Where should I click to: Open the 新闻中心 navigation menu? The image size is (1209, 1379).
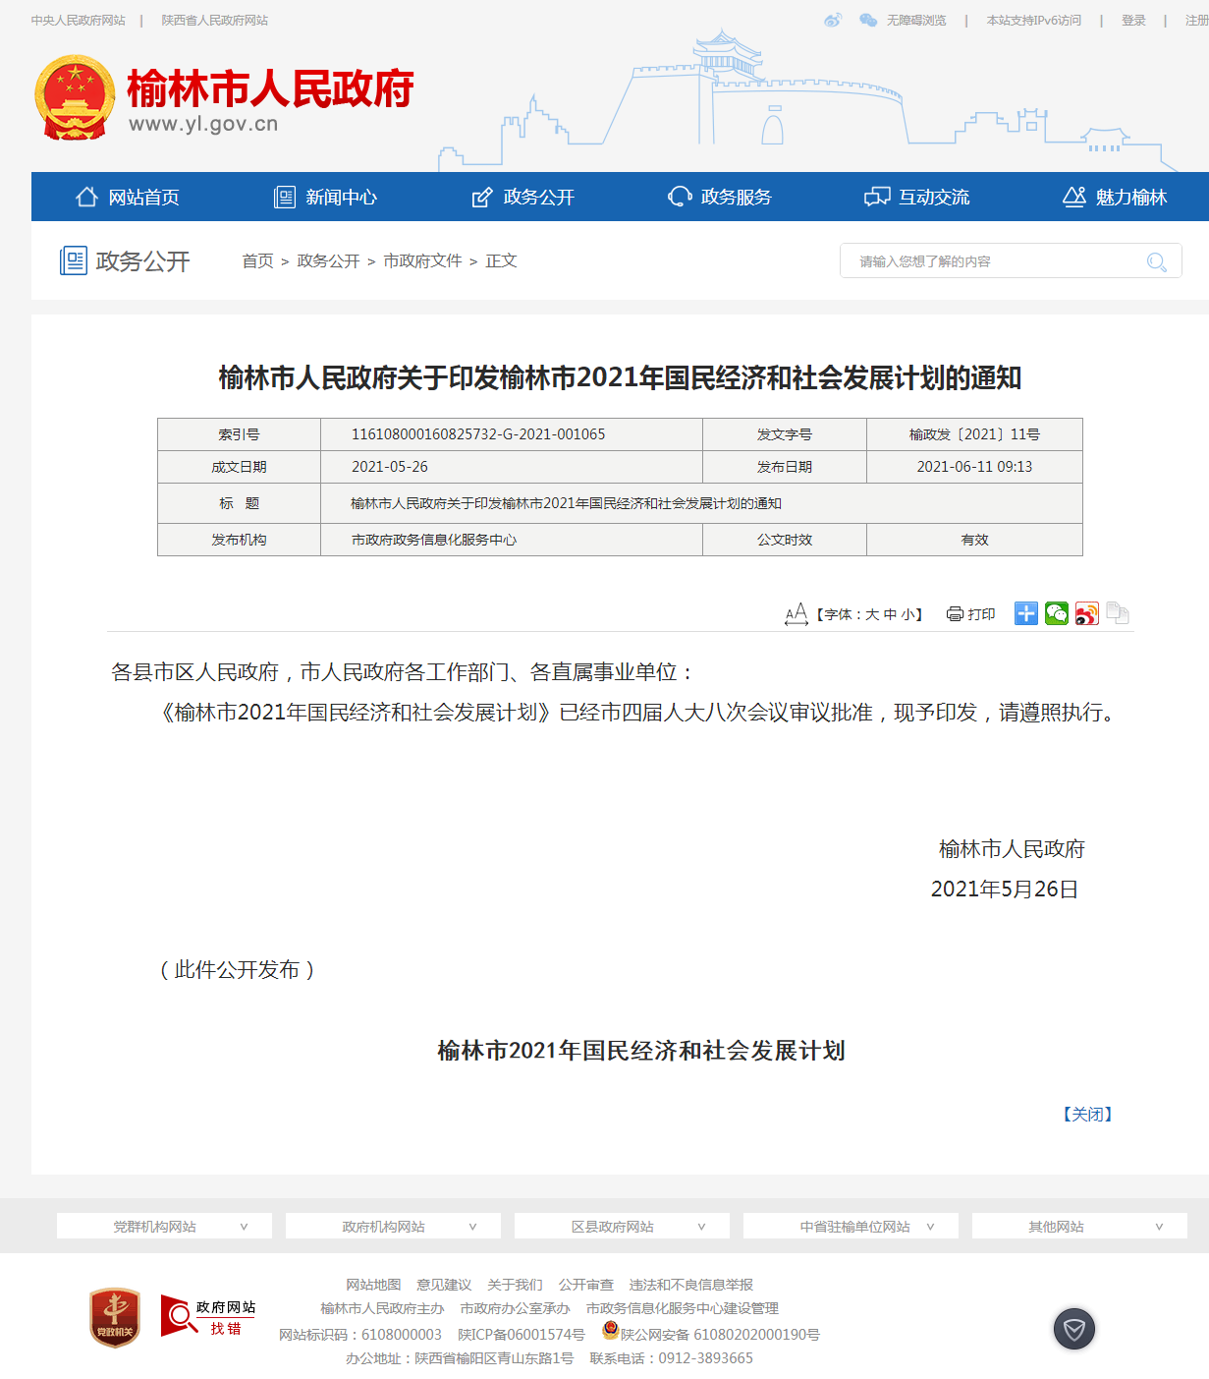pos(326,198)
